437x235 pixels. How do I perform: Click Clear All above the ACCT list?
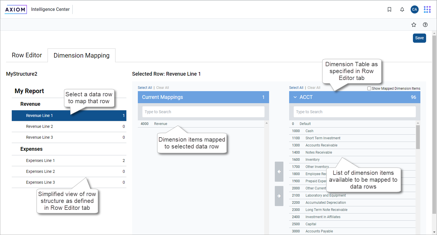coord(314,88)
